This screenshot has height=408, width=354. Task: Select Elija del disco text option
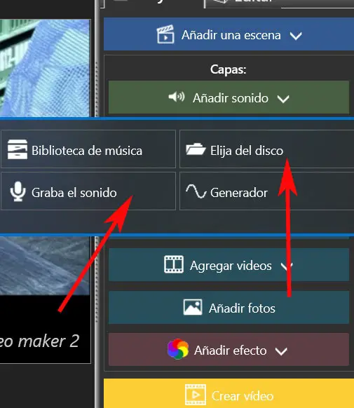pyautogui.click(x=247, y=151)
